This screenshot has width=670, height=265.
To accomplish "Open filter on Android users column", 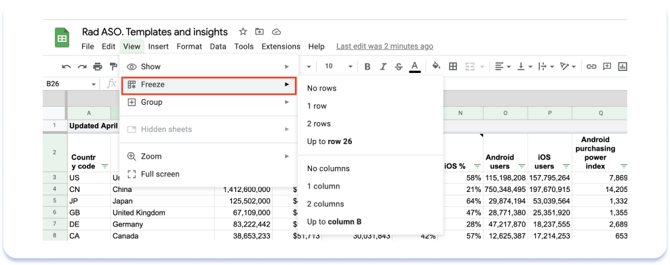I will tap(521, 166).
